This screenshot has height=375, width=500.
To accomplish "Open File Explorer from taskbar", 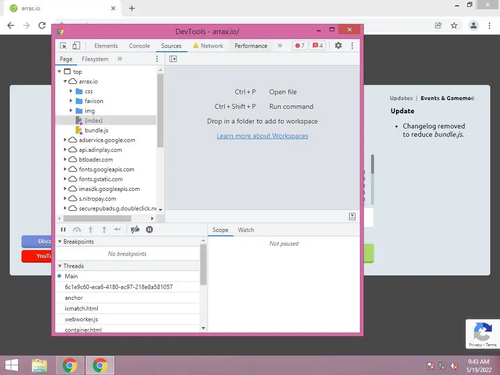I will click(40, 365).
